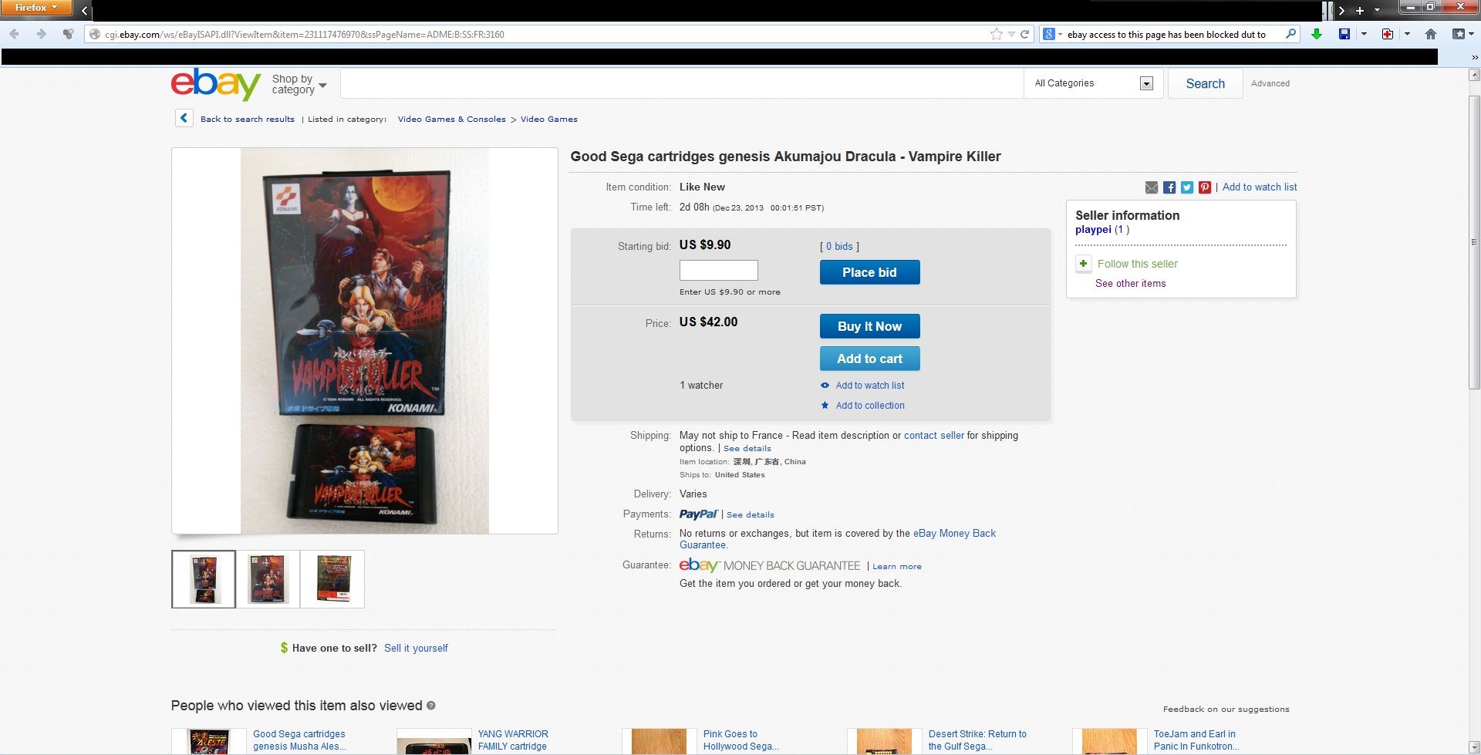Click the help icon beside also viewed heading
1481x755 pixels.
click(x=431, y=706)
